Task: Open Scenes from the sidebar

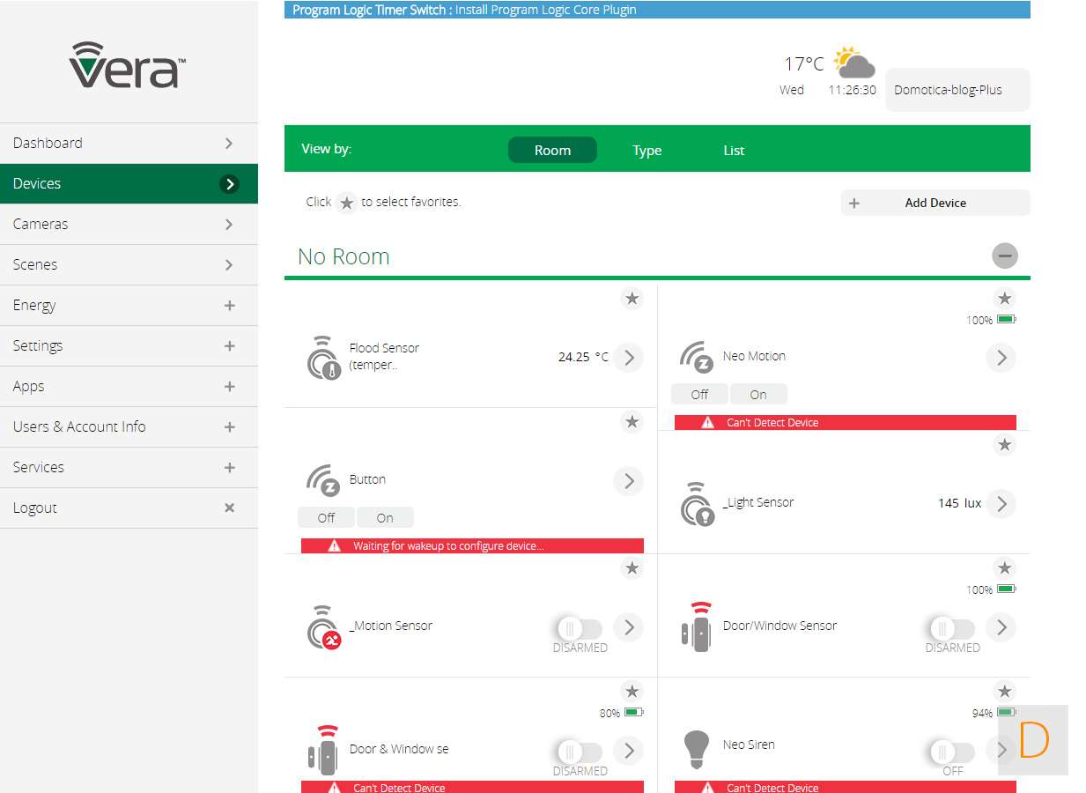Action: (x=129, y=265)
